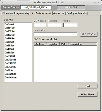
Task: Select the Configuration bits tab
Action: click(x=77, y=13)
